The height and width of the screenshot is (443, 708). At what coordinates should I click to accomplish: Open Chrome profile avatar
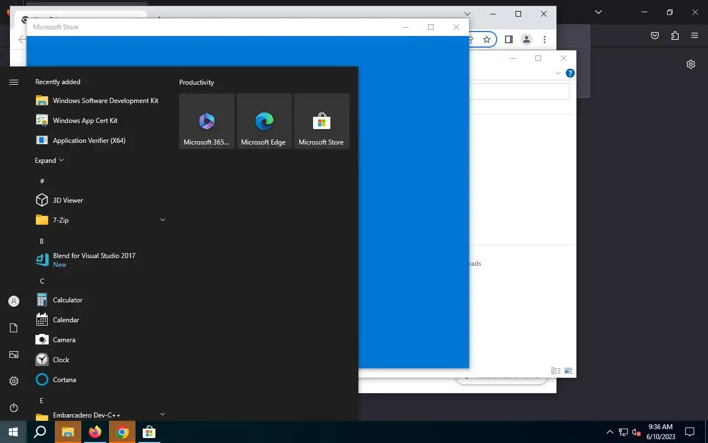(527, 39)
